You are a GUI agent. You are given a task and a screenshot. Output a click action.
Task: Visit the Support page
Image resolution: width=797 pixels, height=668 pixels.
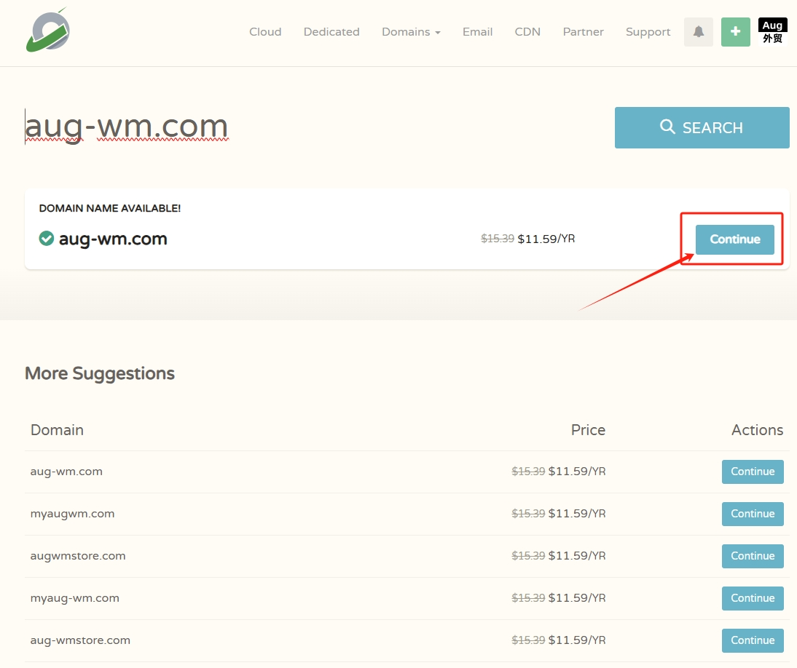pyautogui.click(x=648, y=32)
